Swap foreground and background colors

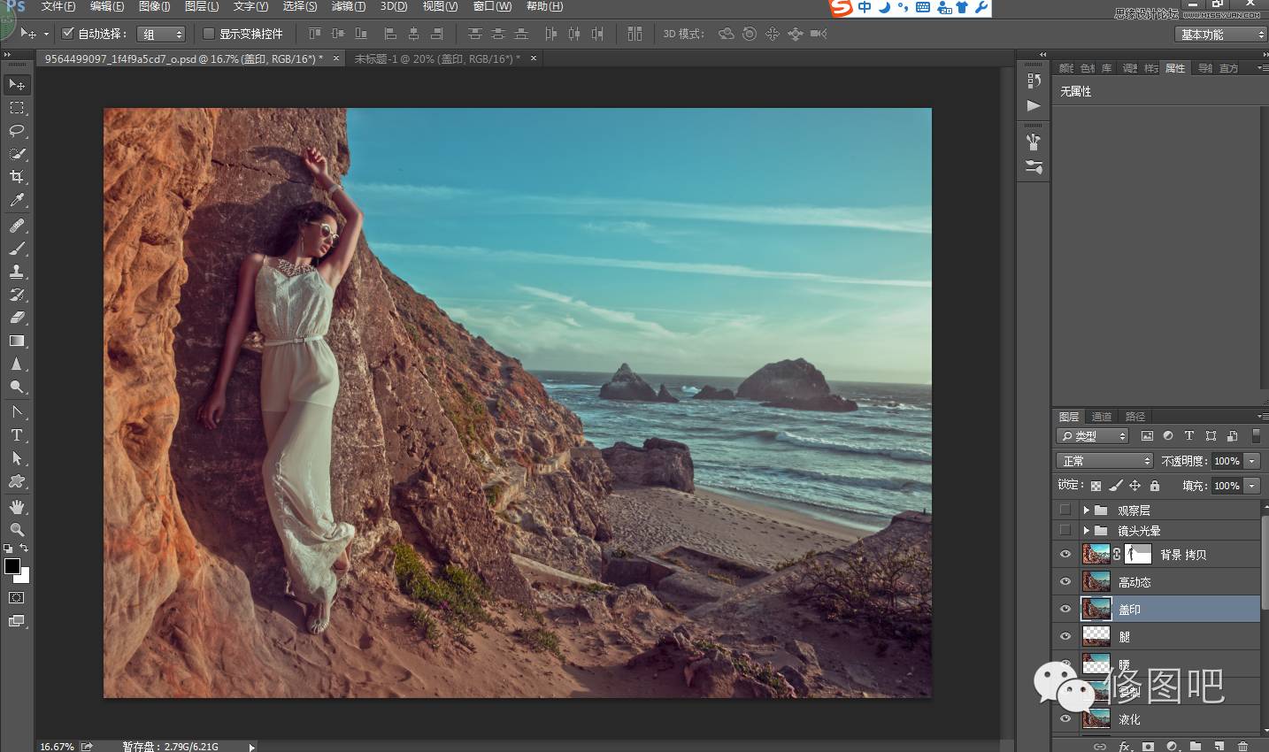click(x=24, y=549)
